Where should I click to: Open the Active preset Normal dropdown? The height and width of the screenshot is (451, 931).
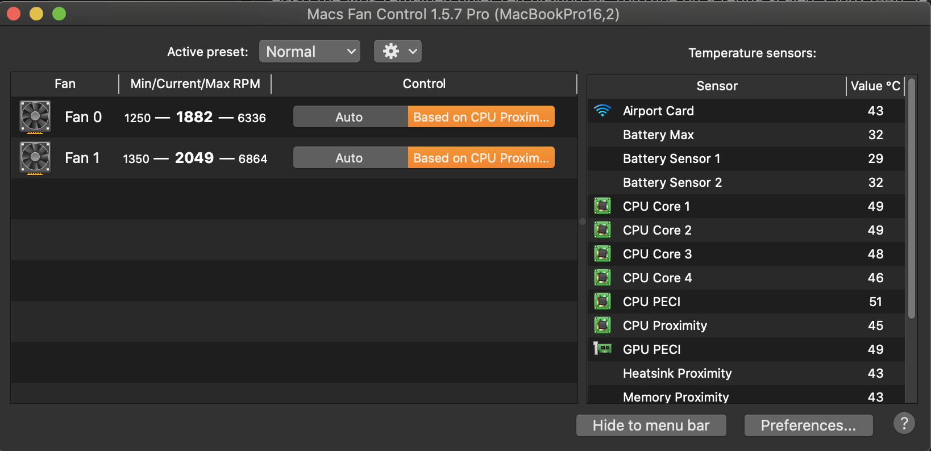(x=310, y=52)
